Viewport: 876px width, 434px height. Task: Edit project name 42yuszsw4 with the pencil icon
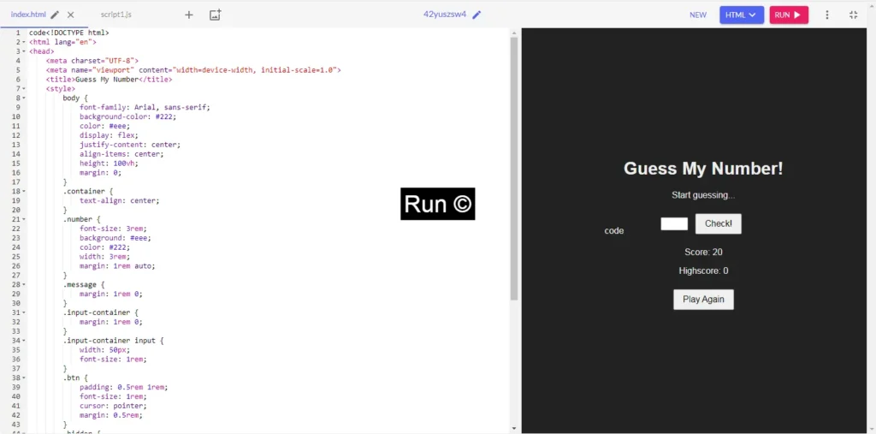coord(476,15)
